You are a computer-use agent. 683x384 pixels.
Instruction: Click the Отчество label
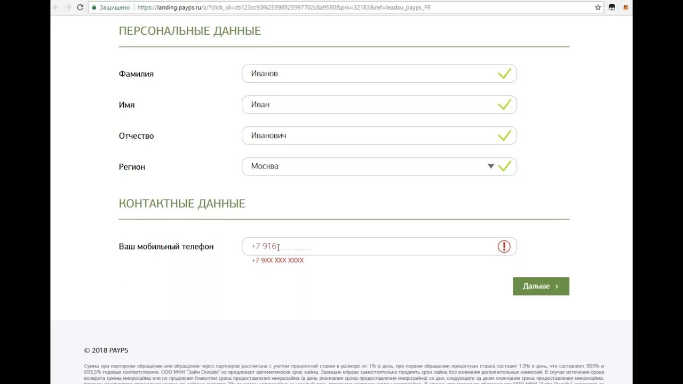point(136,136)
